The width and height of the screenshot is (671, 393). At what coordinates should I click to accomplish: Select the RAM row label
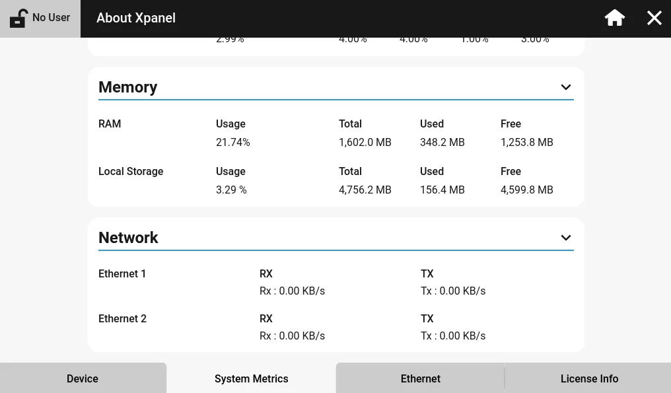110,124
